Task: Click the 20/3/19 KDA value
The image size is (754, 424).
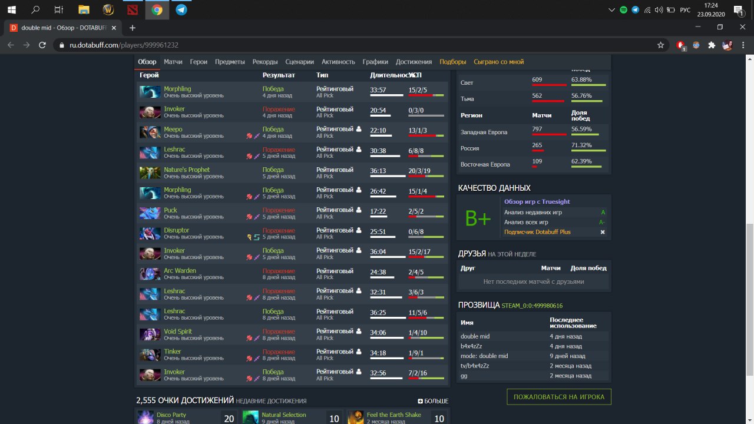Action: [419, 171]
